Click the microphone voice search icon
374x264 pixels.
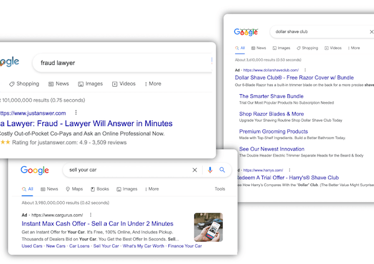(210, 170)
